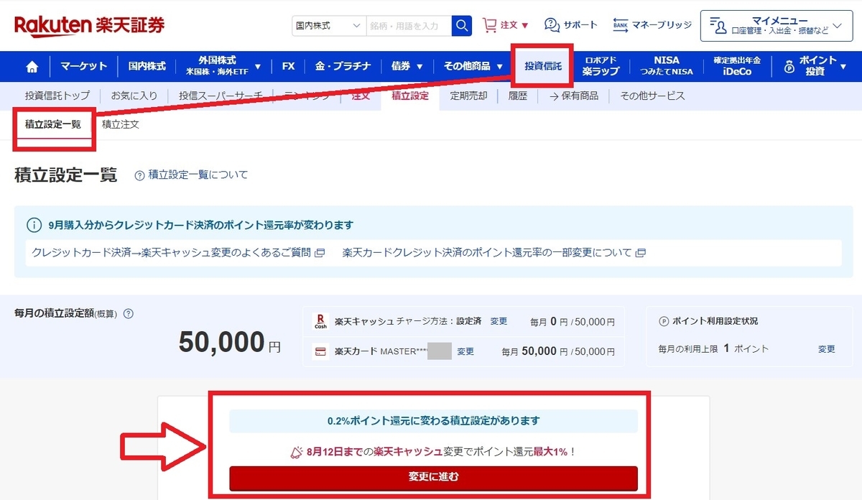The width and height of the screenshot is (862, 500).
Task: Click the person icon in マイメニュー
Action: [x=718, y=26]
